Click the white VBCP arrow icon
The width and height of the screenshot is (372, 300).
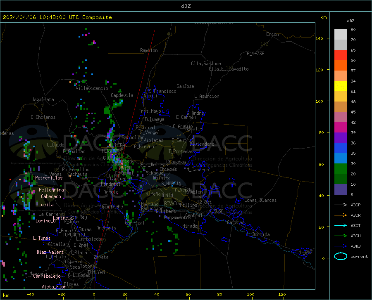(341, 205)
